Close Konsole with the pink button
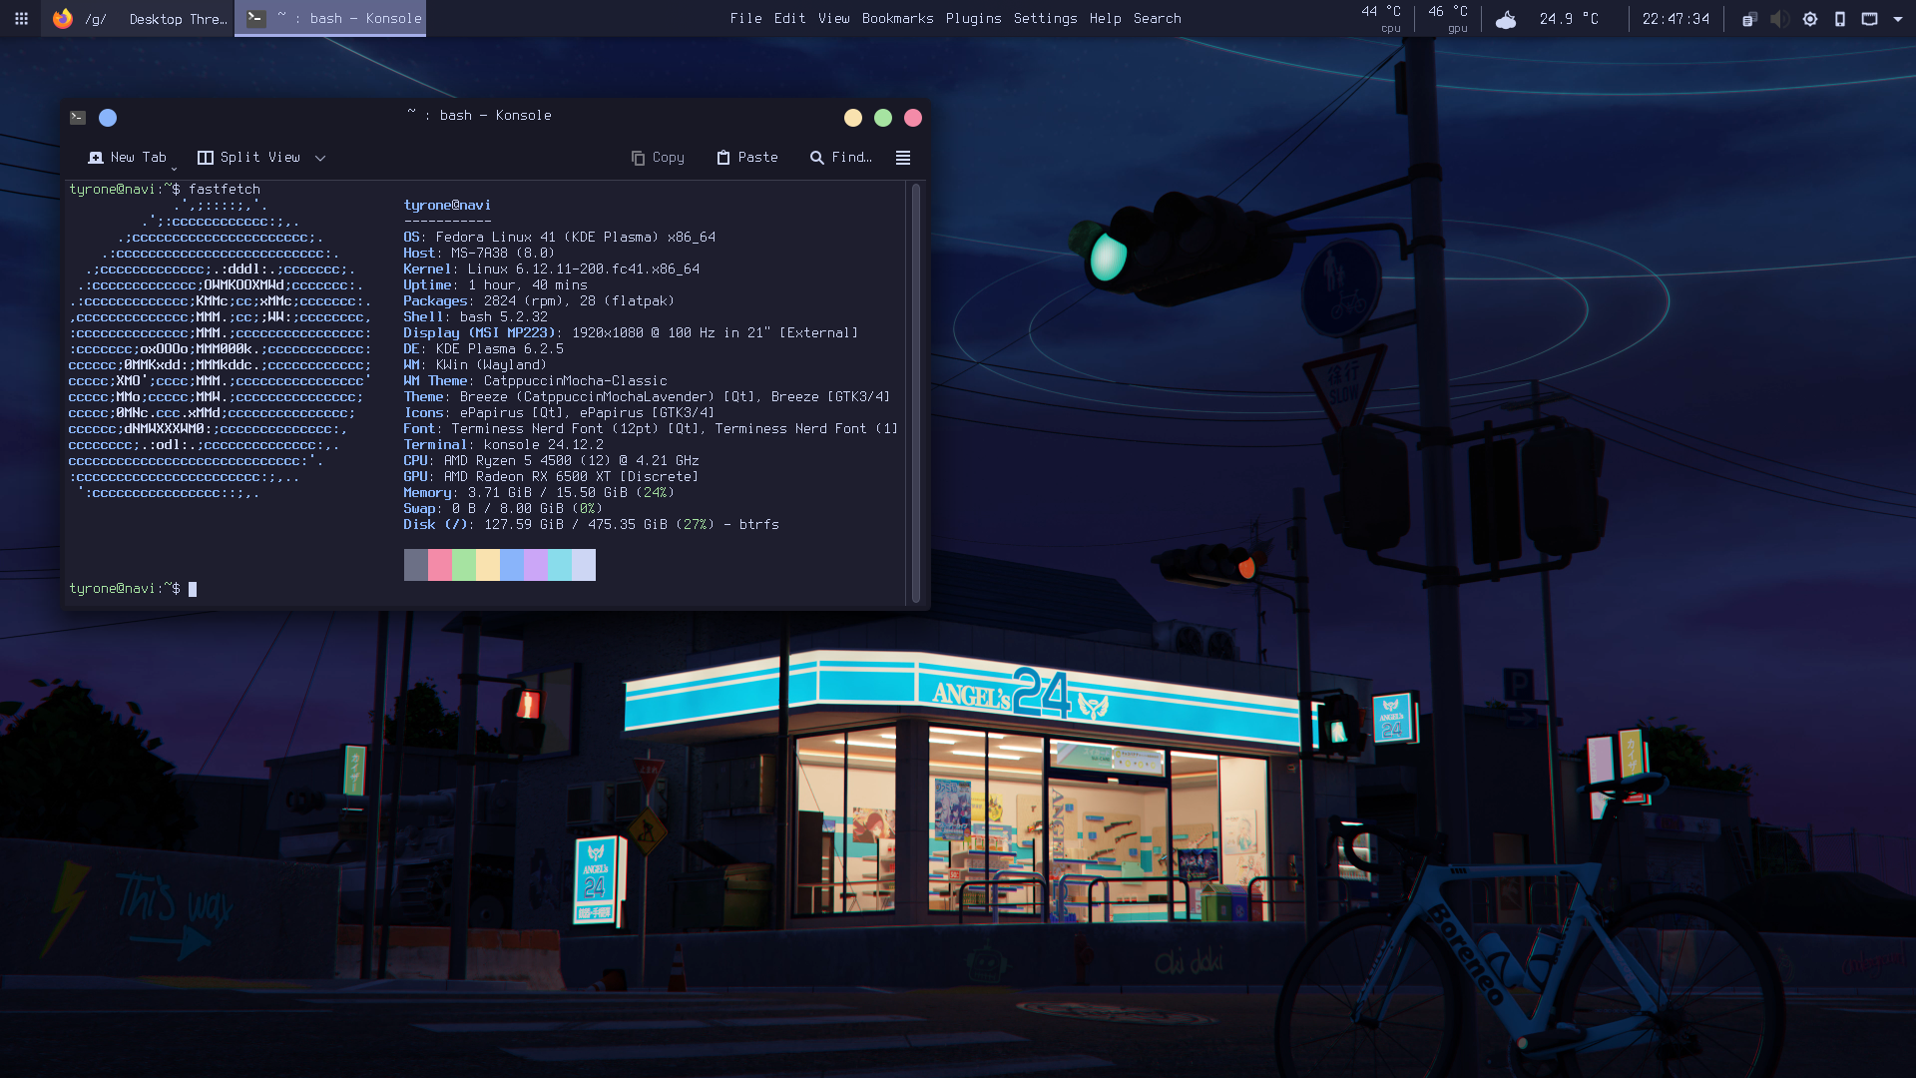 [913, 118]
